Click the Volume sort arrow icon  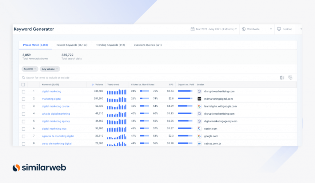click(x=93, y=85)
